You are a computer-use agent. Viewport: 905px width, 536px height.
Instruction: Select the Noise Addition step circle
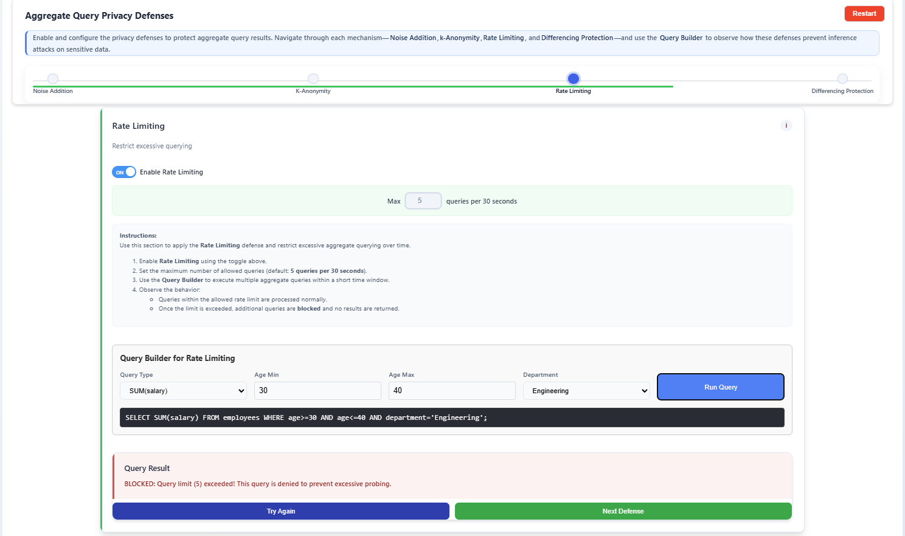pyautogui.click(x=52, y=78)
